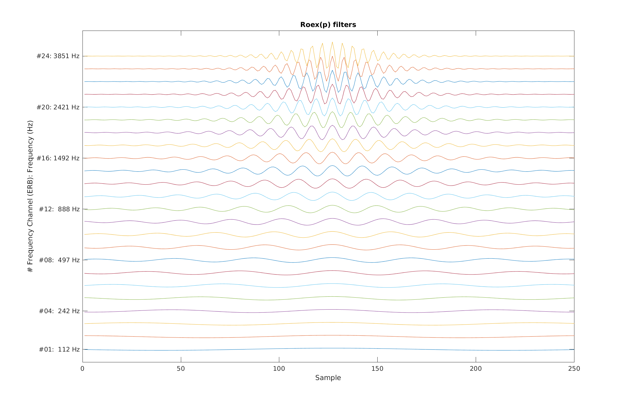
Task: Click the 'Roex(p) filters' plot title
Action: (x=328, y=25)
